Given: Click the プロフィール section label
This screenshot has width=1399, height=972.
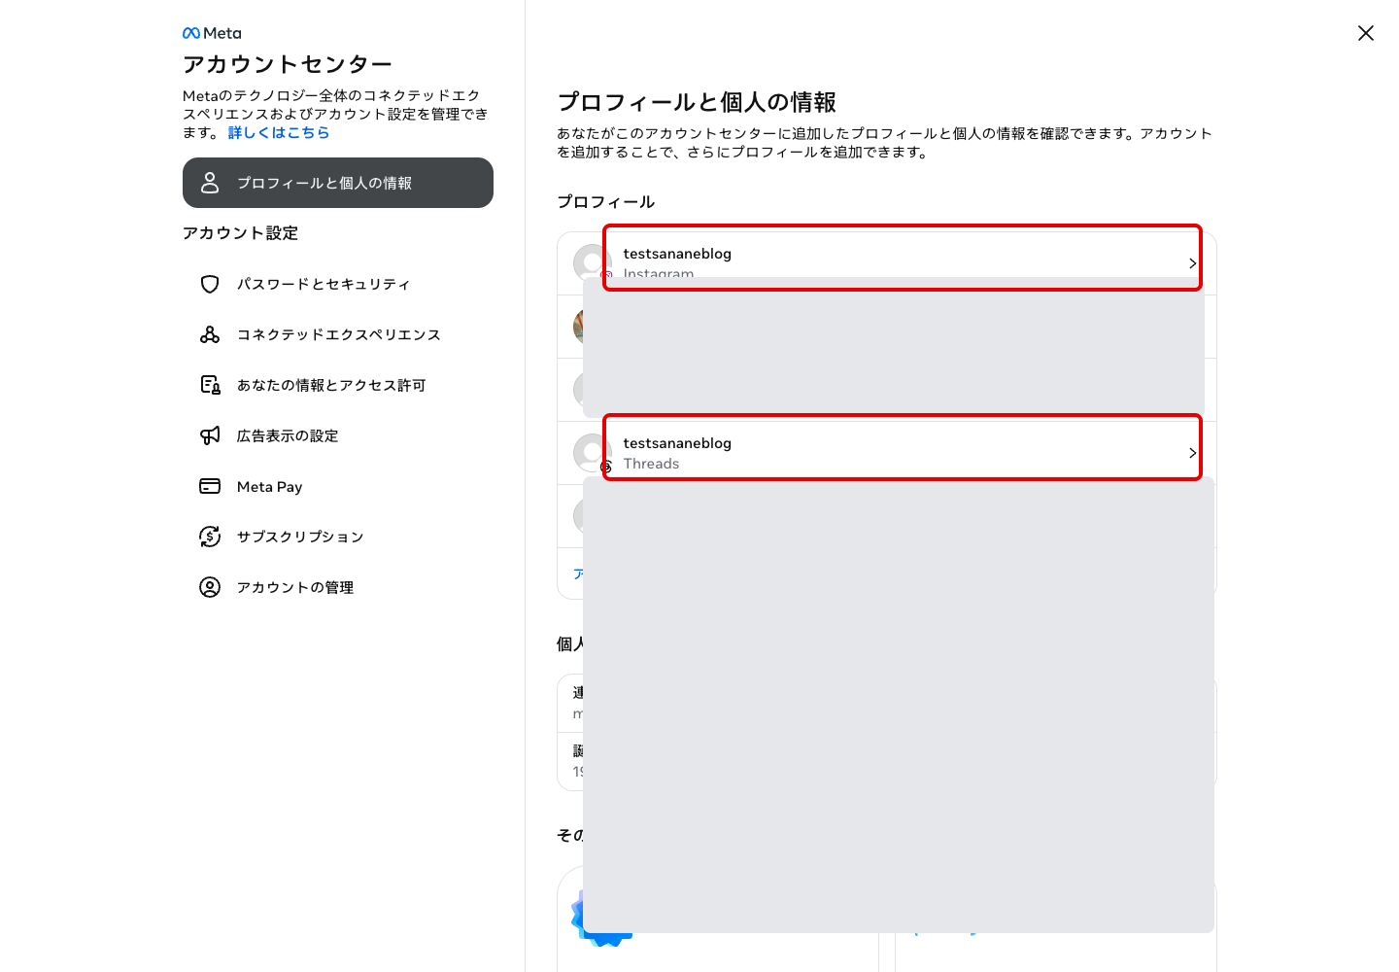Looking at the screenshot, I should tap(605, 202).
